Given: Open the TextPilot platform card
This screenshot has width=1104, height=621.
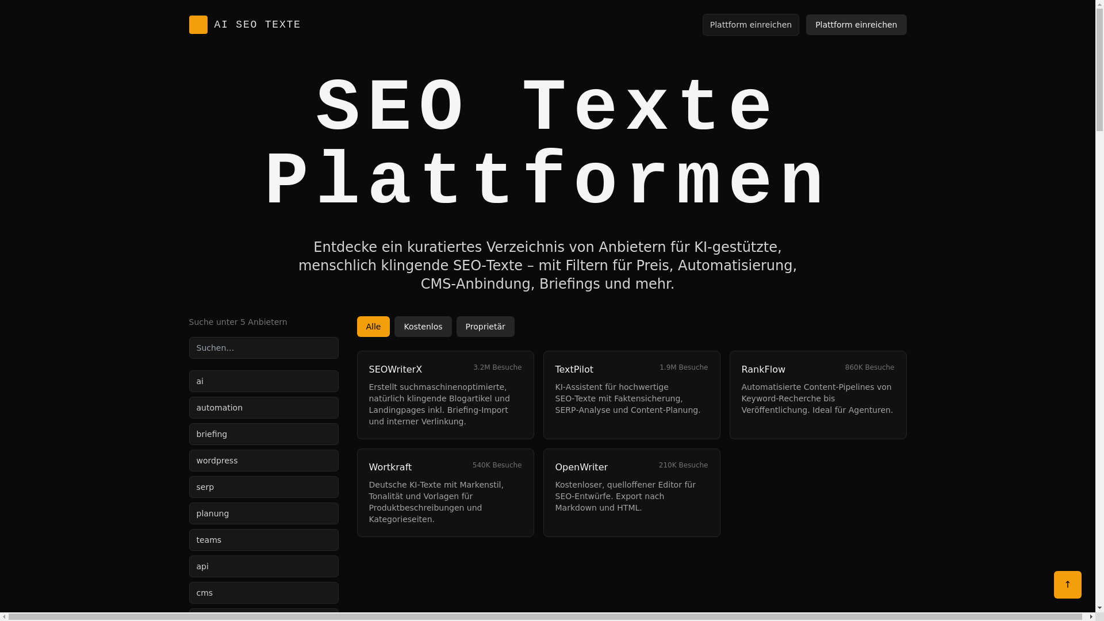Looking at the screenshot, I should [631, 395].
